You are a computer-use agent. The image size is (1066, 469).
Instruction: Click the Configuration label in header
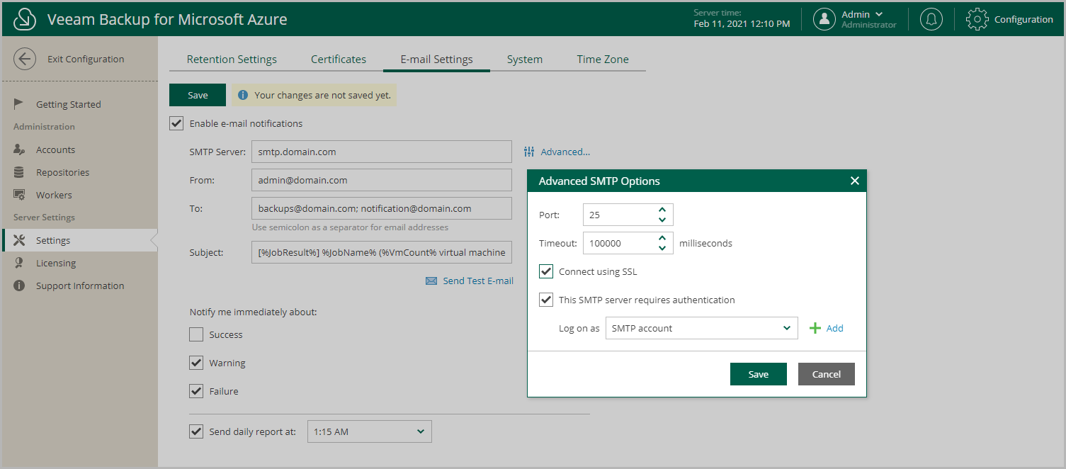1024,19
